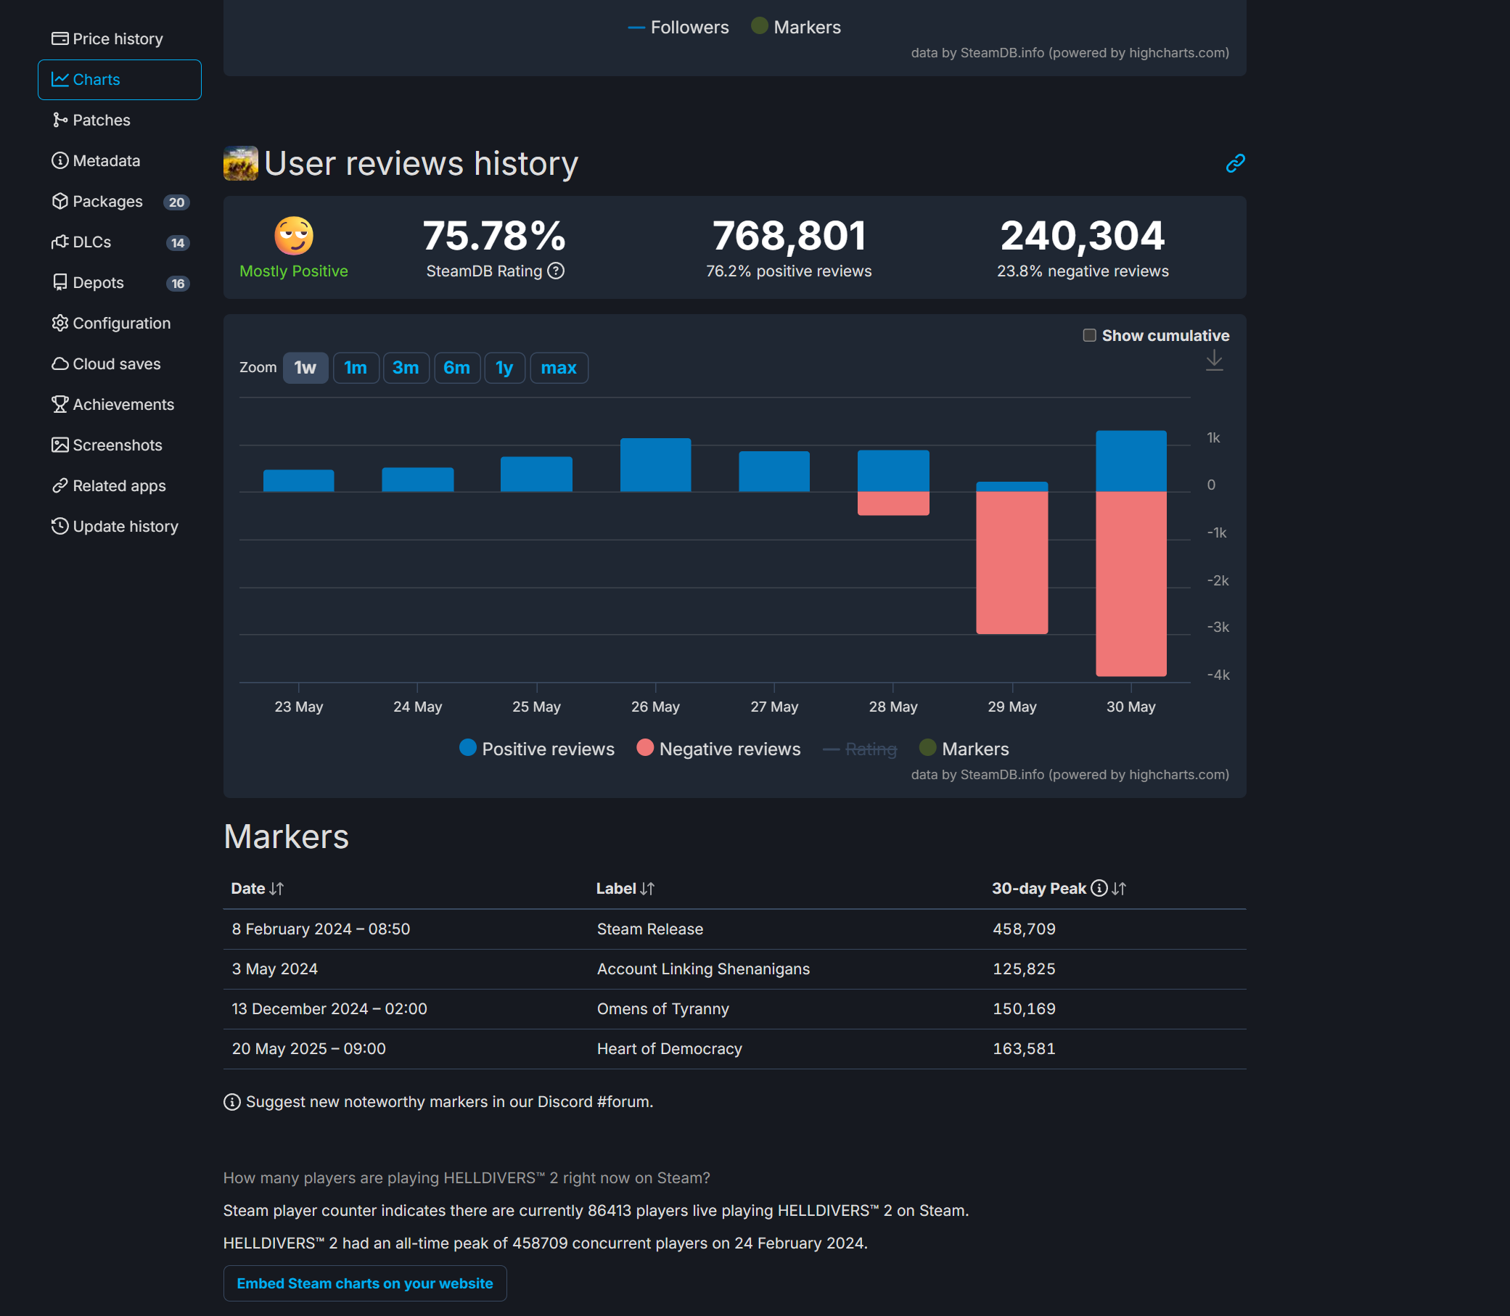Open the Patches section

[119, 120]
